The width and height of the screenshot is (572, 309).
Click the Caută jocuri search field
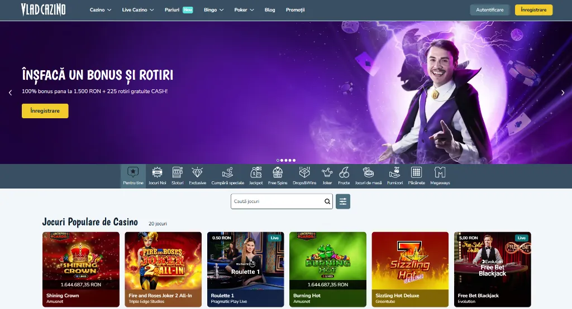[x=278, y=201]
